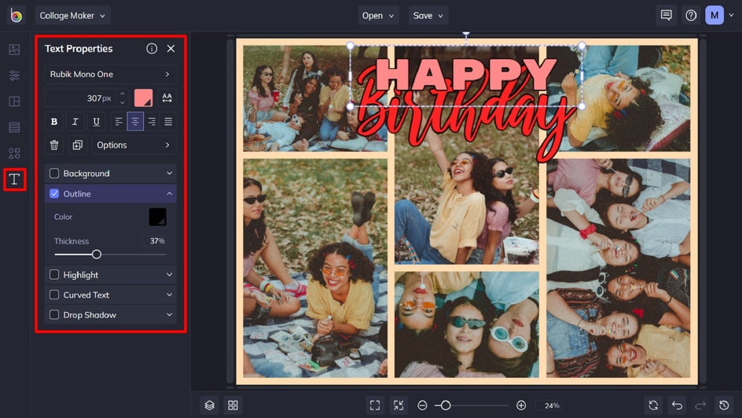Viewport: 742px width, 418px height.
Task: Zoom out with minus icon
Action: pos(423,405)
